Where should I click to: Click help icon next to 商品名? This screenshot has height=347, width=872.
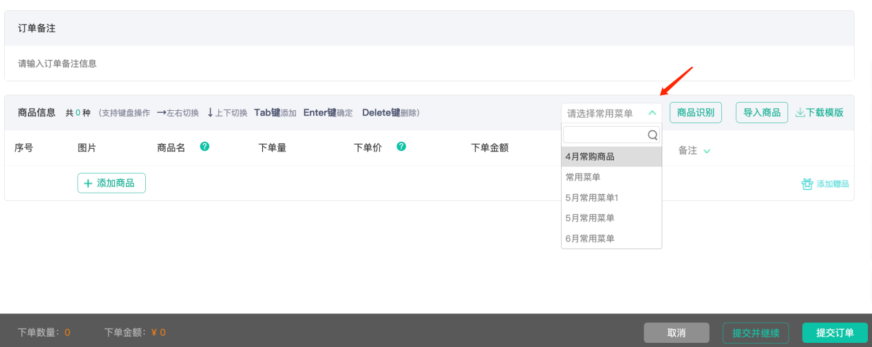[204, 147]
